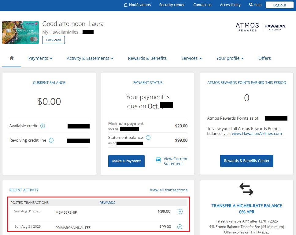Click the Help search icon
The height and width of the screenshot is (235, 296).
tap(251, 5)
